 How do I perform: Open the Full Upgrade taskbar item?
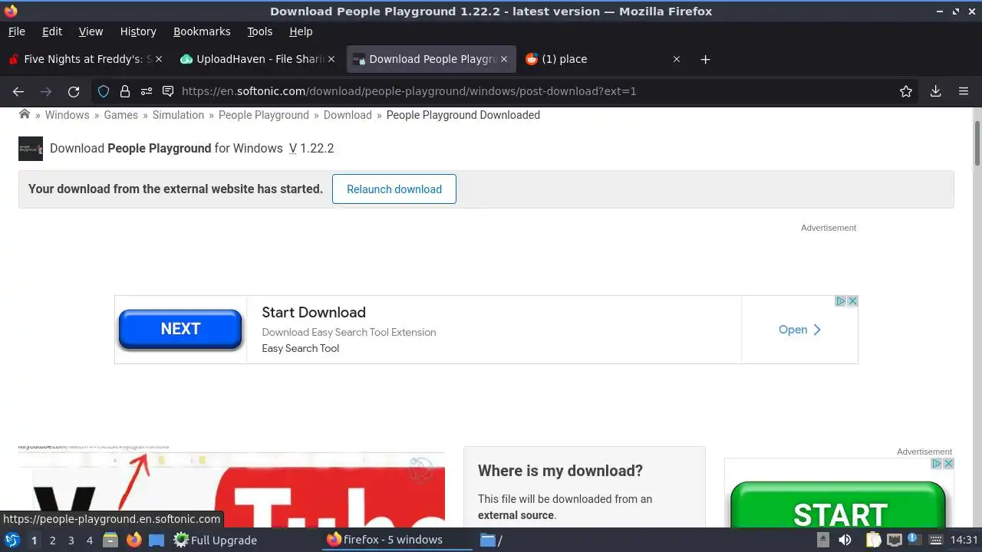215,540
